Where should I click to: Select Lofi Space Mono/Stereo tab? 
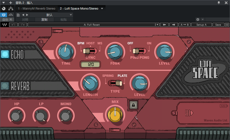(79, 8)
